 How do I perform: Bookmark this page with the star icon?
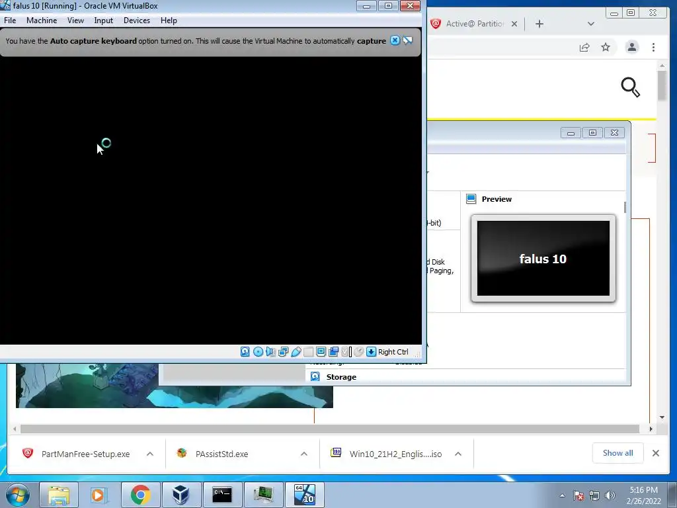606,47
